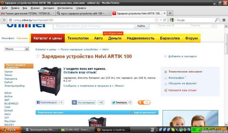Focus the site search text field
This screenshot has width=228, height=133.
click(x=94, y=26)
